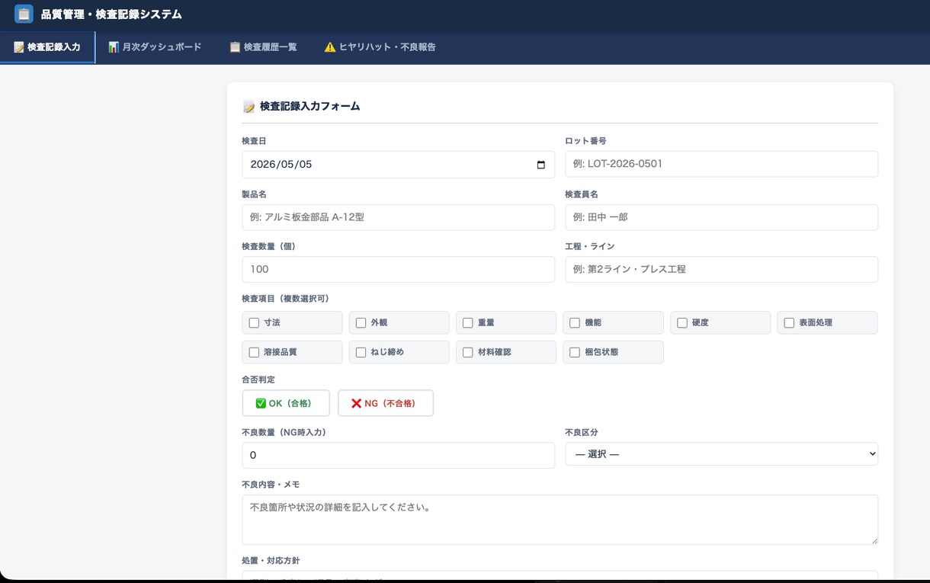The height and width of the screenshot is (583, 930).
Task: Click the 検査記録入力フォーム heading text
Action: [309, 107]
